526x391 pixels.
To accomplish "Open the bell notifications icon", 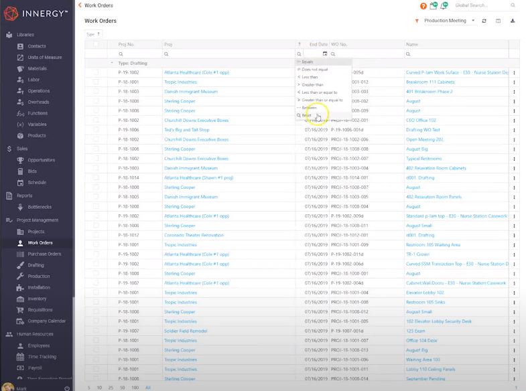I will point(444,5).
